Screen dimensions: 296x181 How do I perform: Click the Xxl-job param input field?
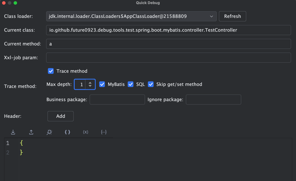tap(168, 57)
